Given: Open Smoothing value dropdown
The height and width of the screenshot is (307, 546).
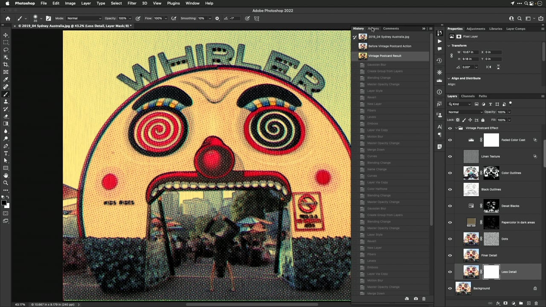Looking at the screenshot, I should click(209, 18).
